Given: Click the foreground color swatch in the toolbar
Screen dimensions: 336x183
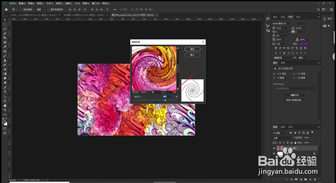Looking at the screenshot, I should tap(4, 122).
